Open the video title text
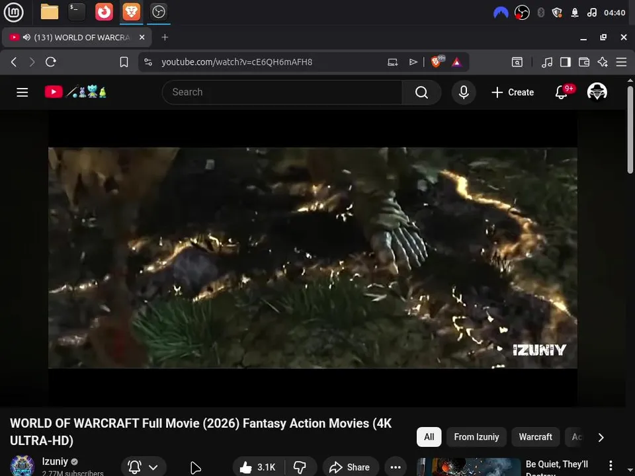 pyautogui.click(x=201, y=432)
